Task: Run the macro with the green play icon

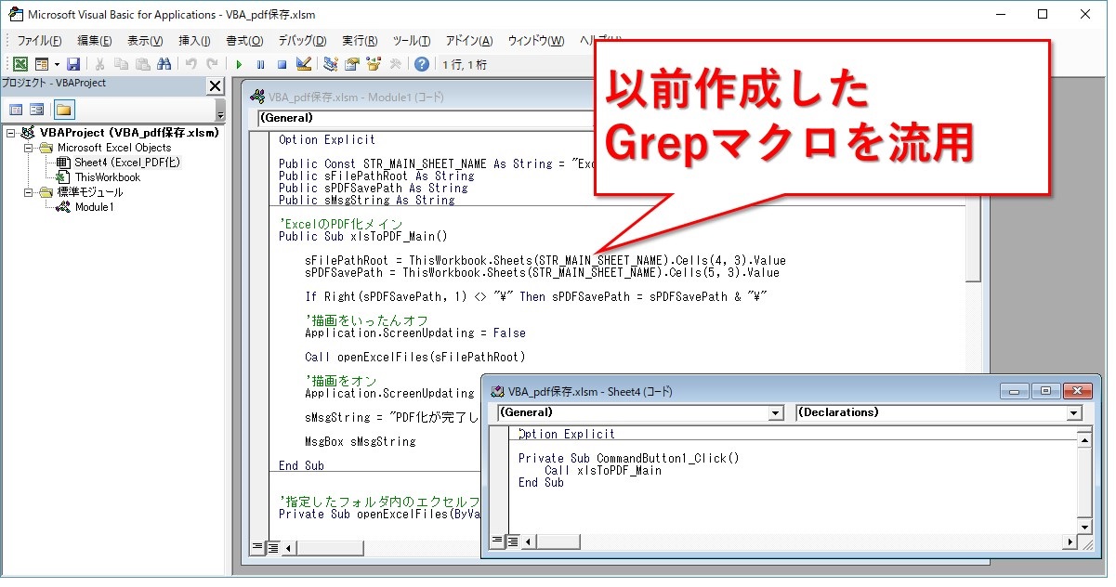Action: (239, 64)
